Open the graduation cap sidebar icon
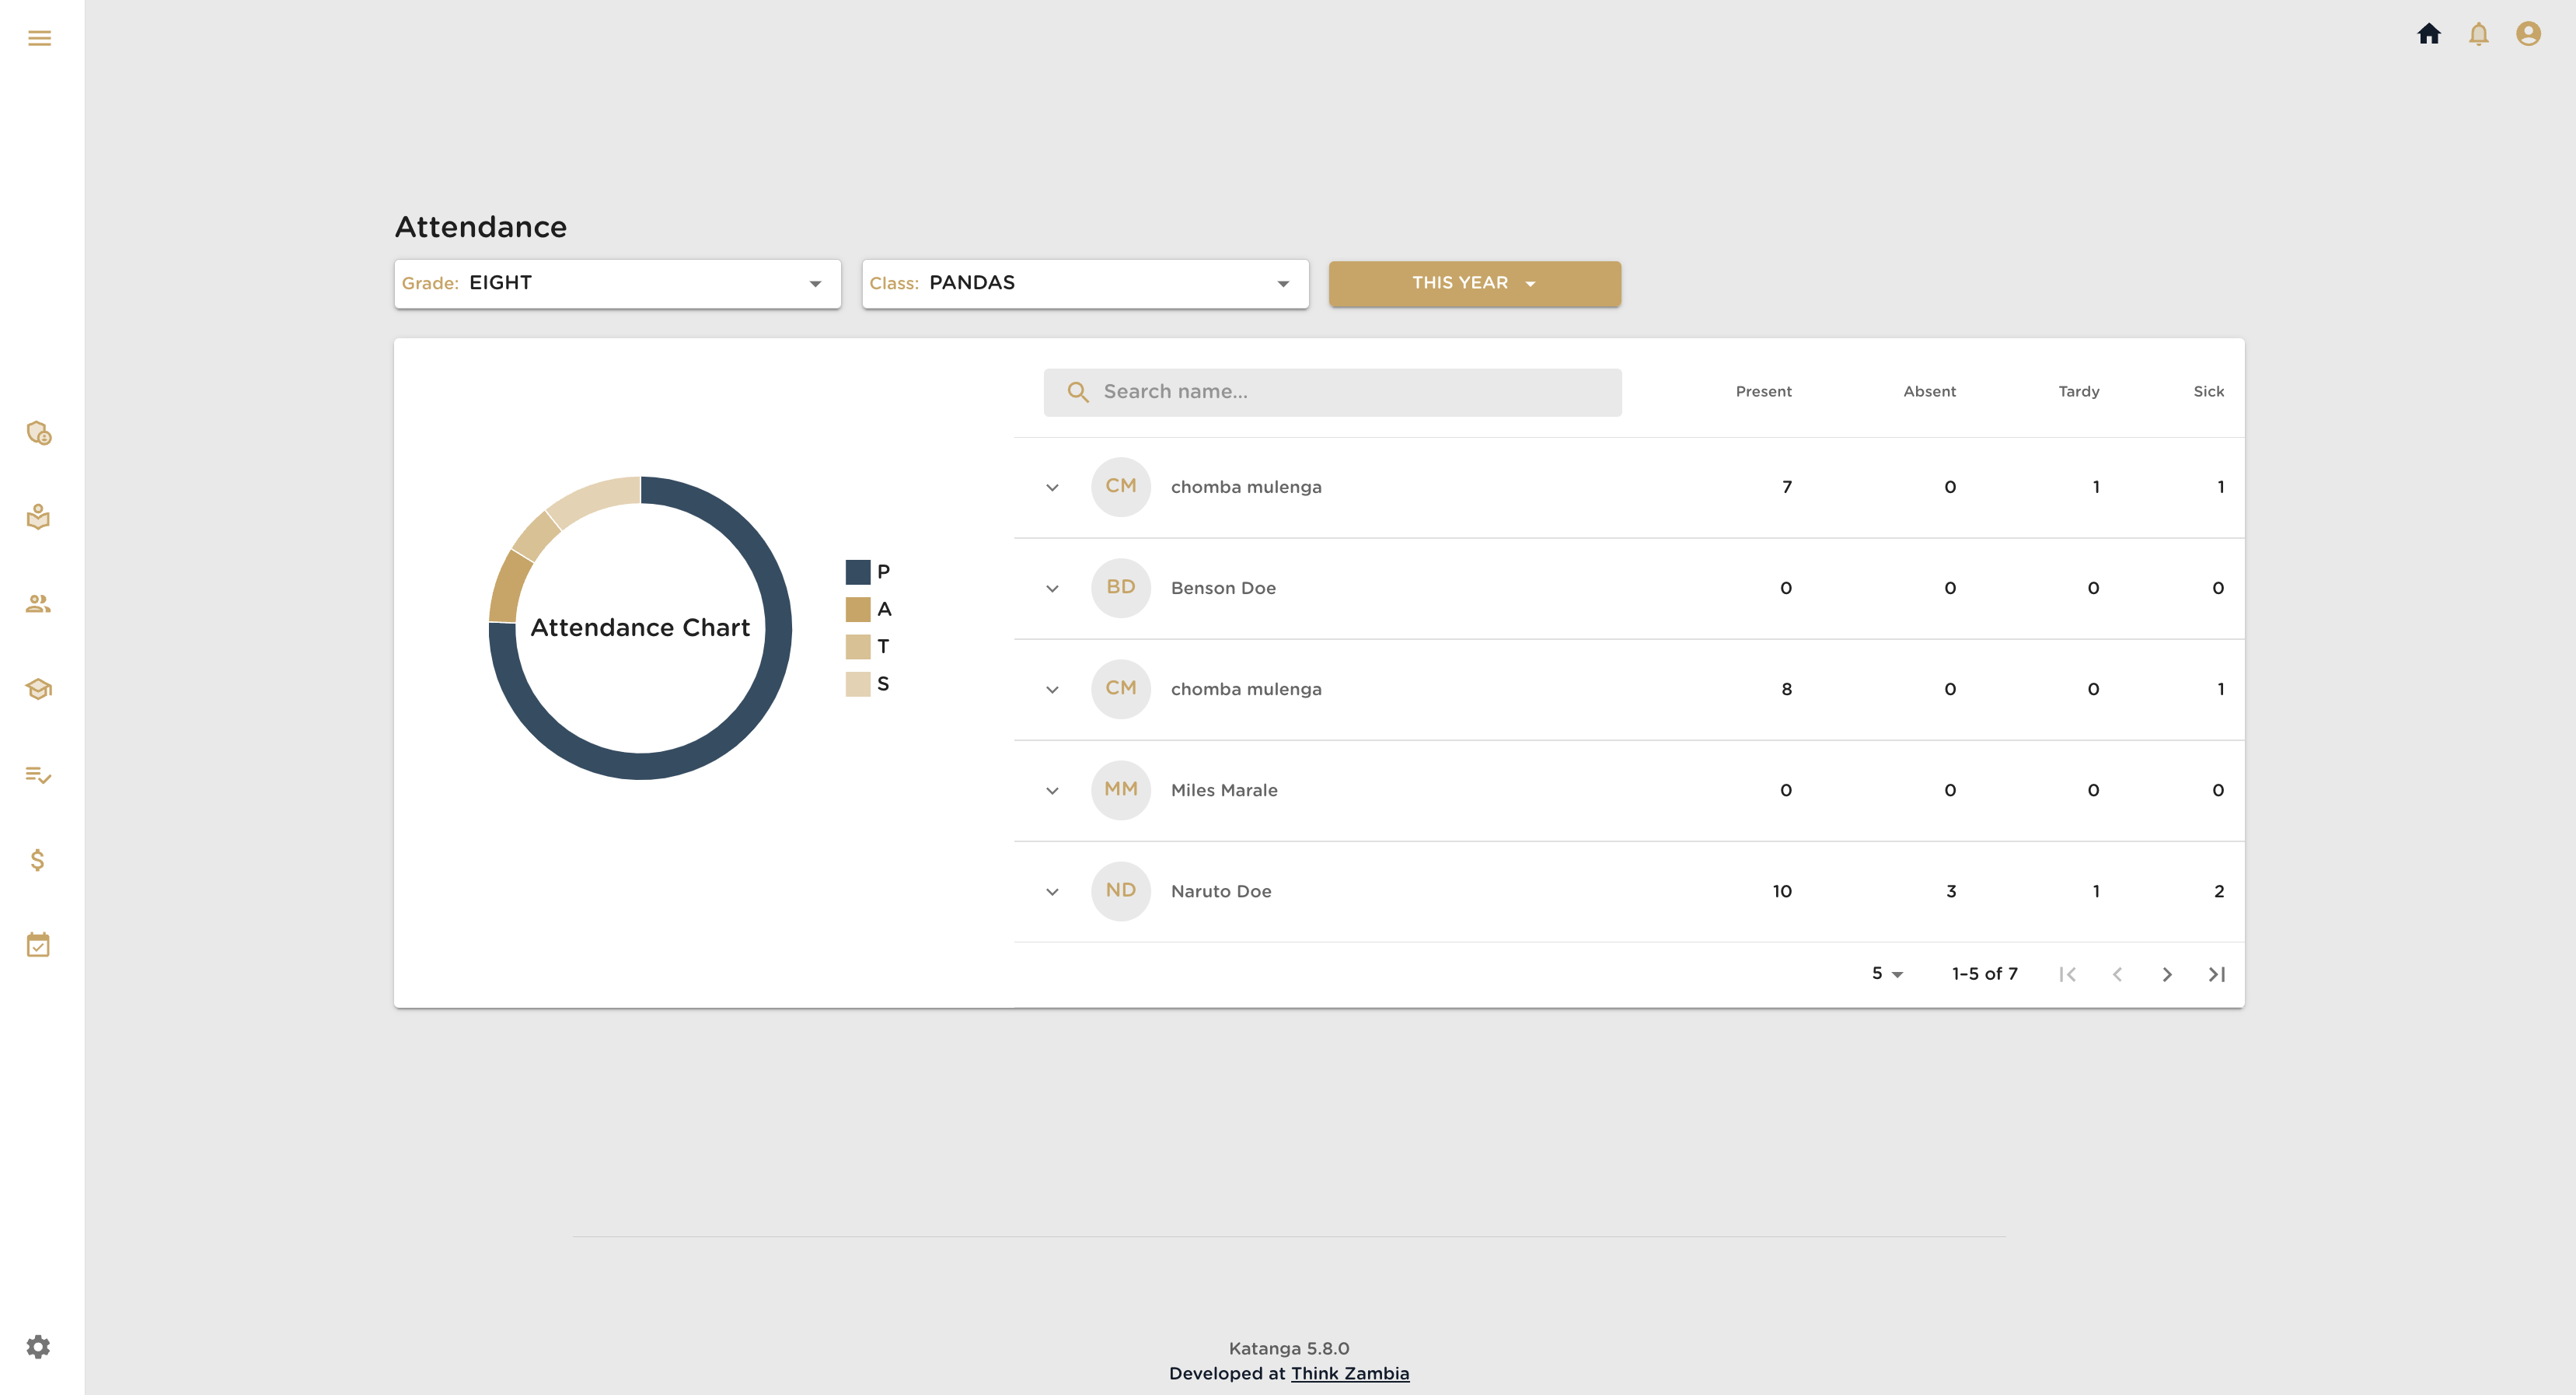Viewport: 2576px width, 1395px height. tap(39, 688)
